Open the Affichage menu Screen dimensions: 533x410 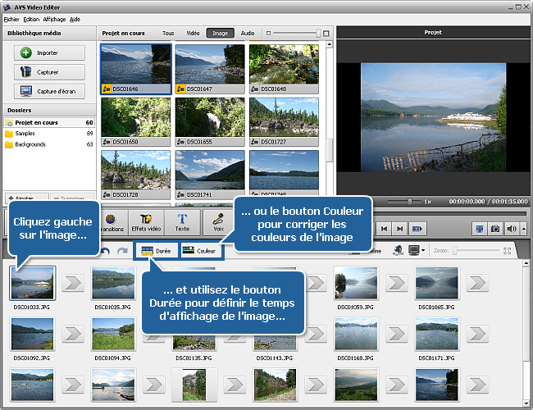coord(54,18)
